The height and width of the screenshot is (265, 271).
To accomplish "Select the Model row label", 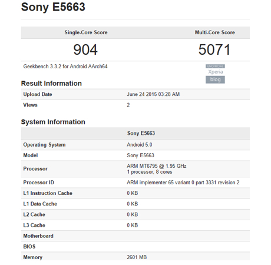I will coord(31,155).
